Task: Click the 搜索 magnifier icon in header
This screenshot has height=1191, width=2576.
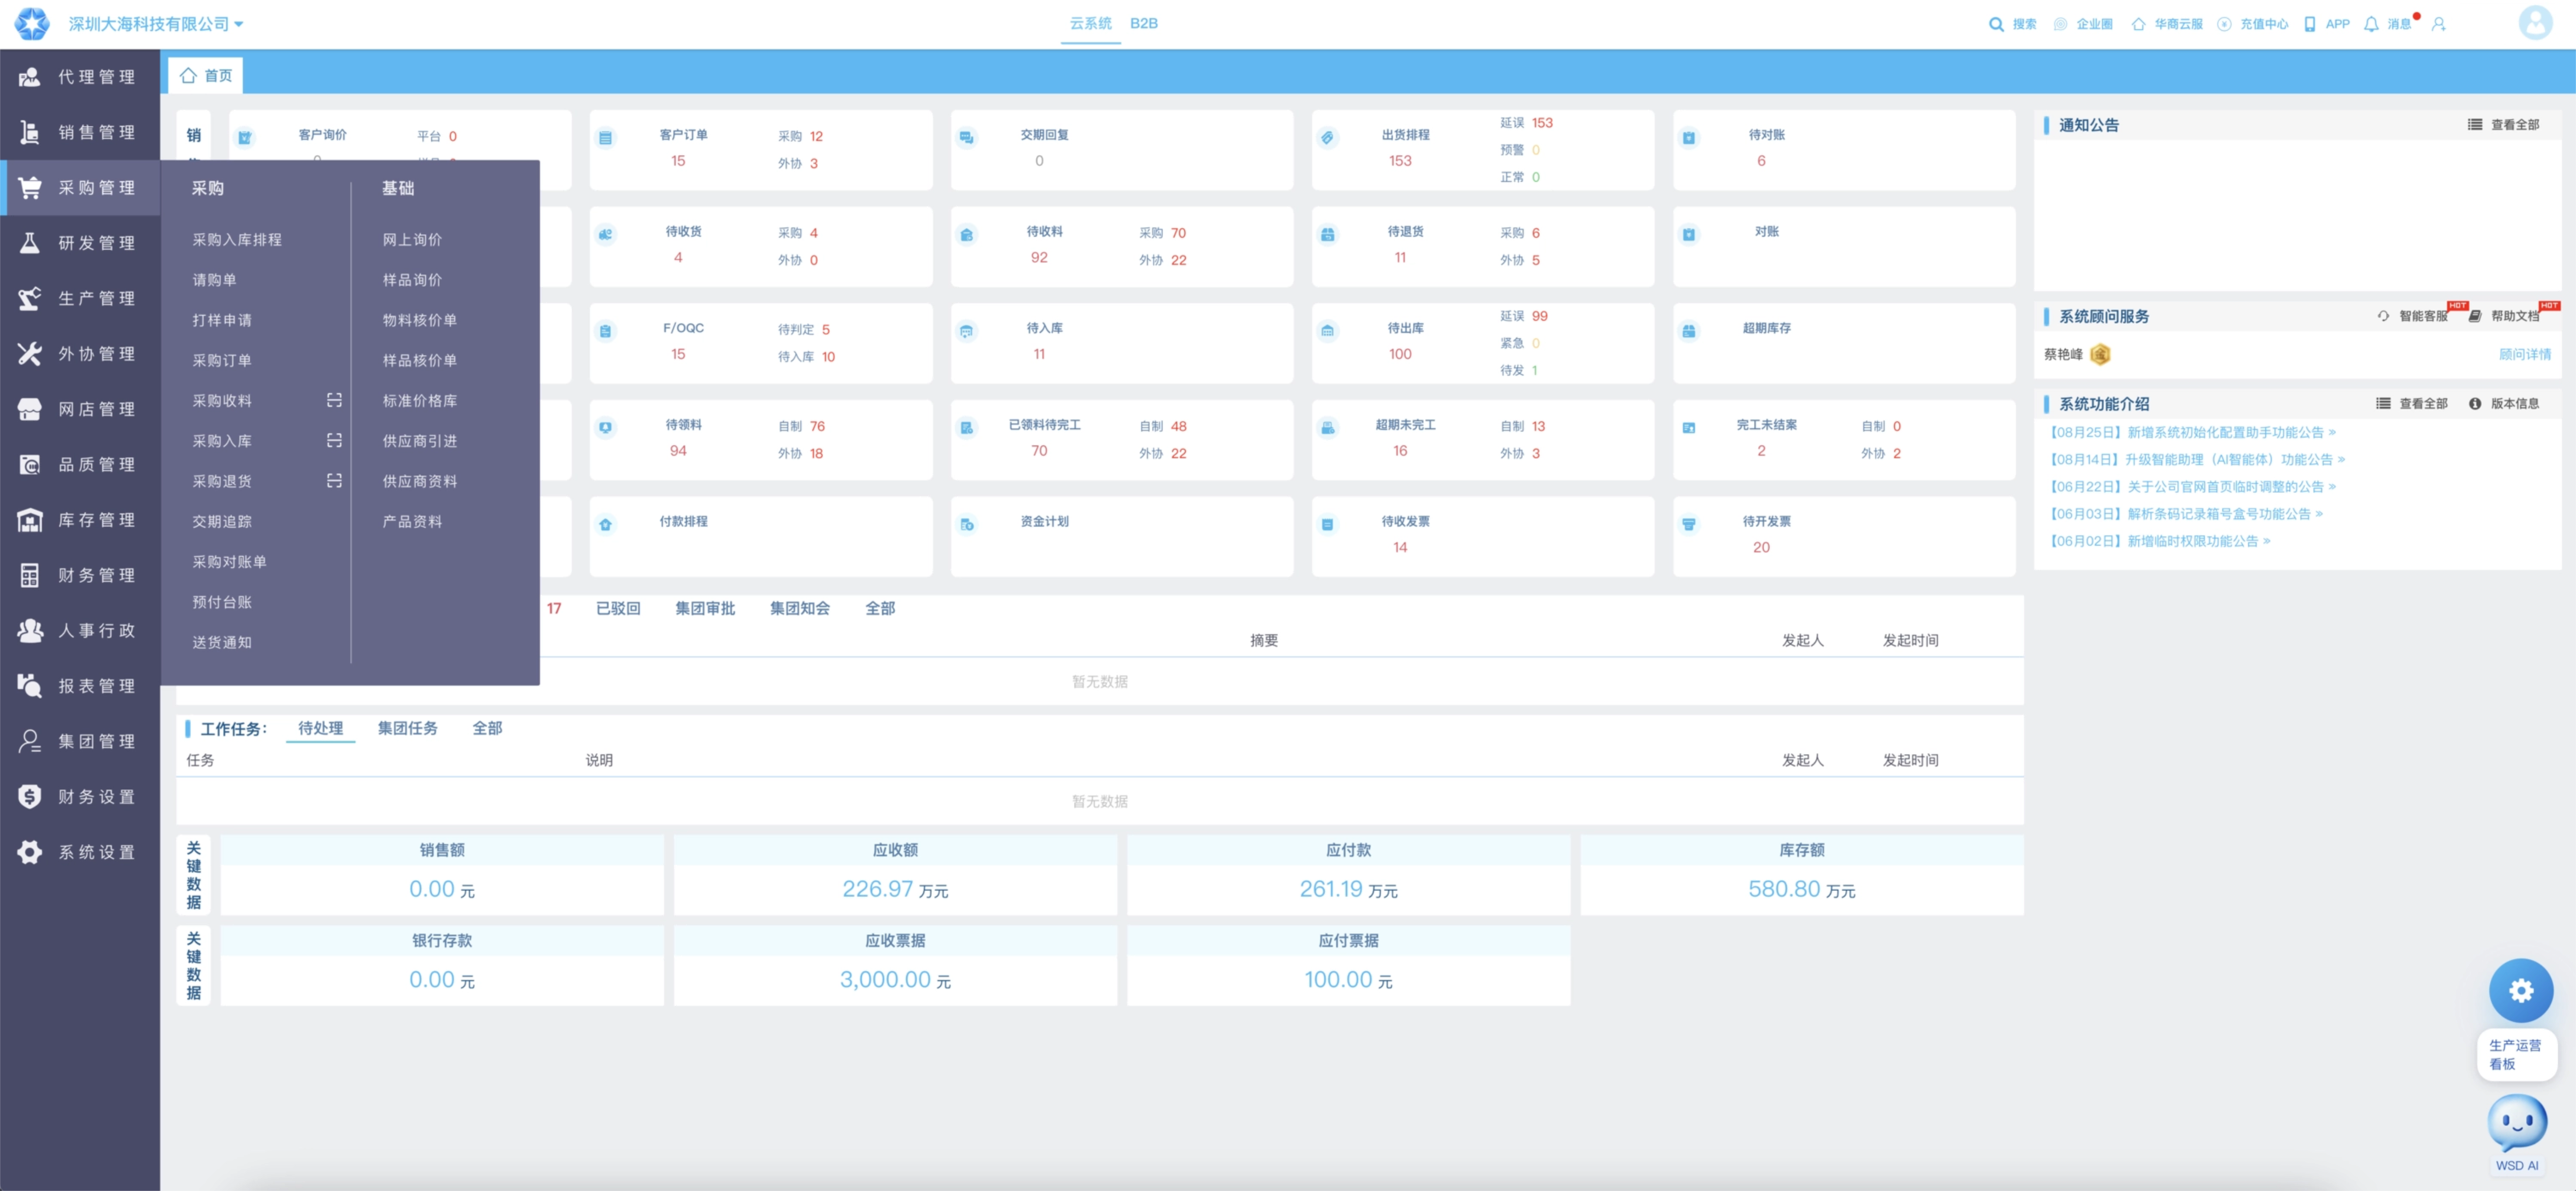Action: [x=1996, y=24]
